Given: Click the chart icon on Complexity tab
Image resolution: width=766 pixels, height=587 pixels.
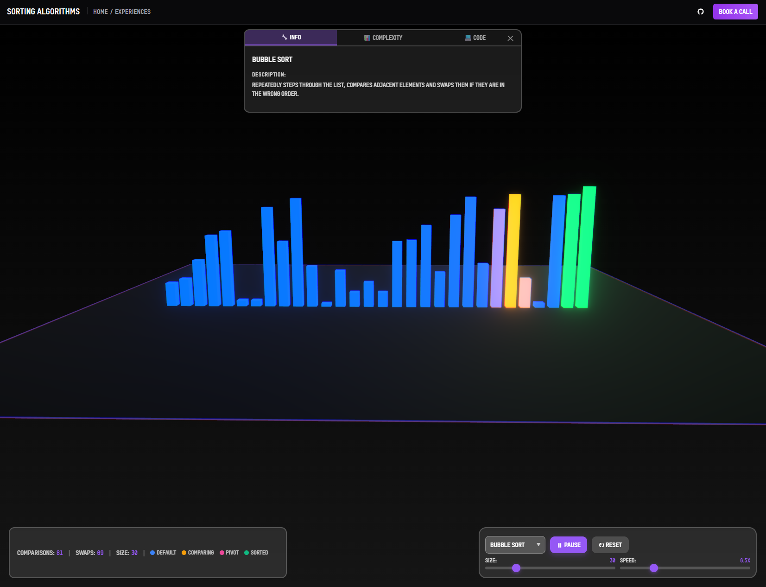Looking at the screenshot, I should (x=367, y=38).
